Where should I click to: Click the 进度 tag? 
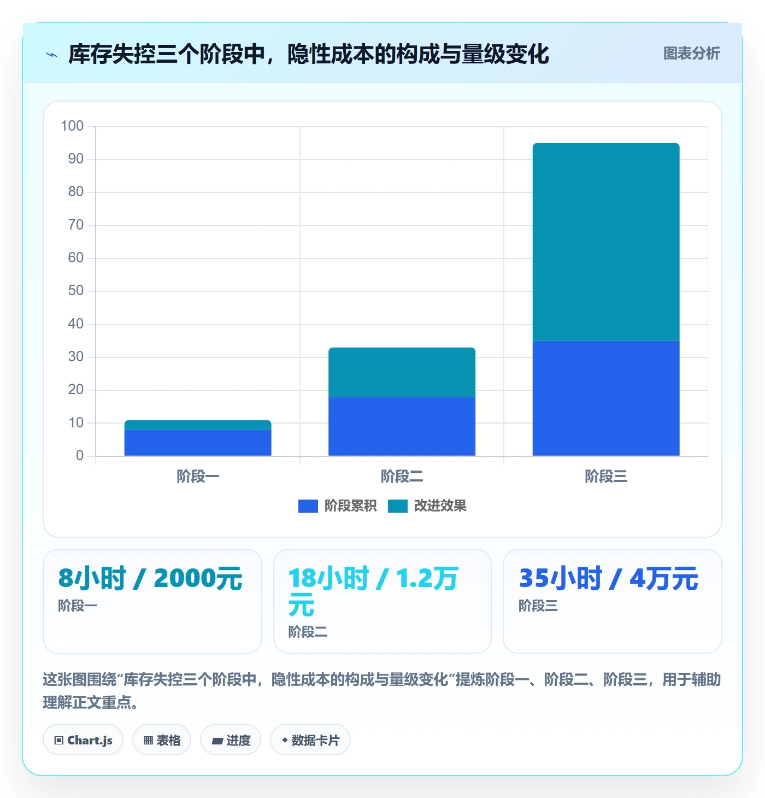coord(231,740)
